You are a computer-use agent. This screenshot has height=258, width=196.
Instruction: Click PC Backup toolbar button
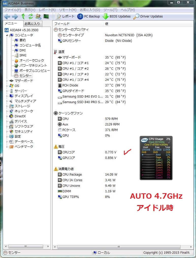tap(89, 16)
